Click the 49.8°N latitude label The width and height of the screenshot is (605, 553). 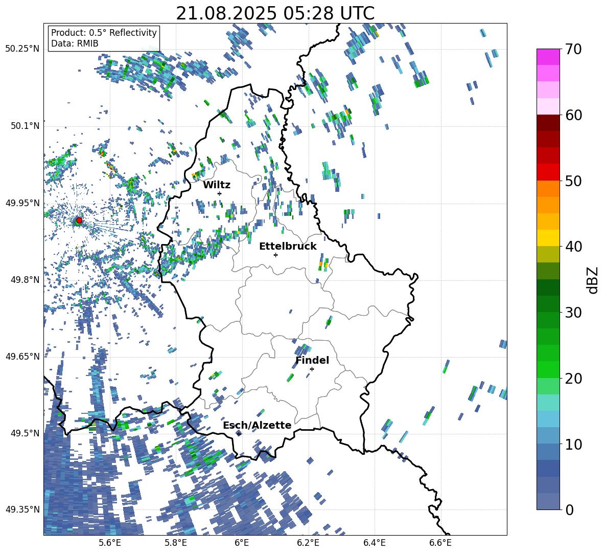pos(25,280)
